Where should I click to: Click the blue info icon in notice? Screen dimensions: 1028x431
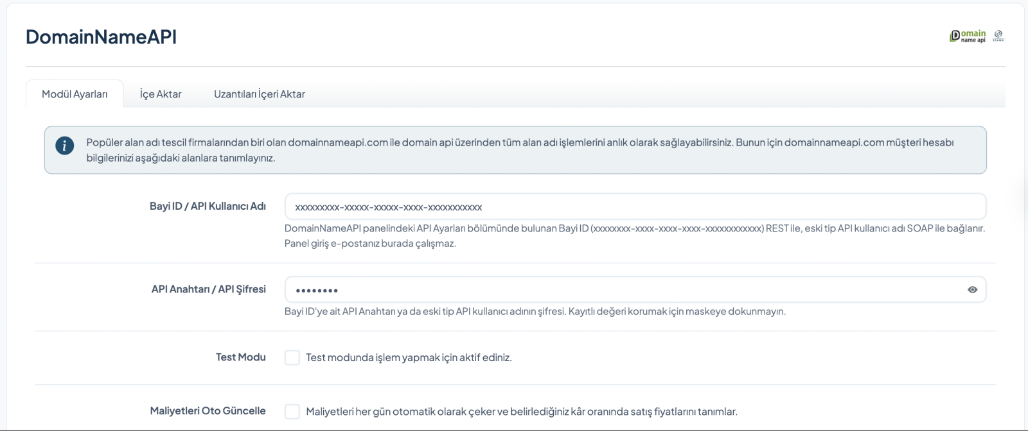(64, 146)
